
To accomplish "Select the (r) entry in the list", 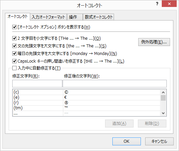I will [x=38, y=103].
